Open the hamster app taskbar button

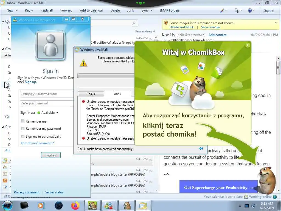(127, 206)
